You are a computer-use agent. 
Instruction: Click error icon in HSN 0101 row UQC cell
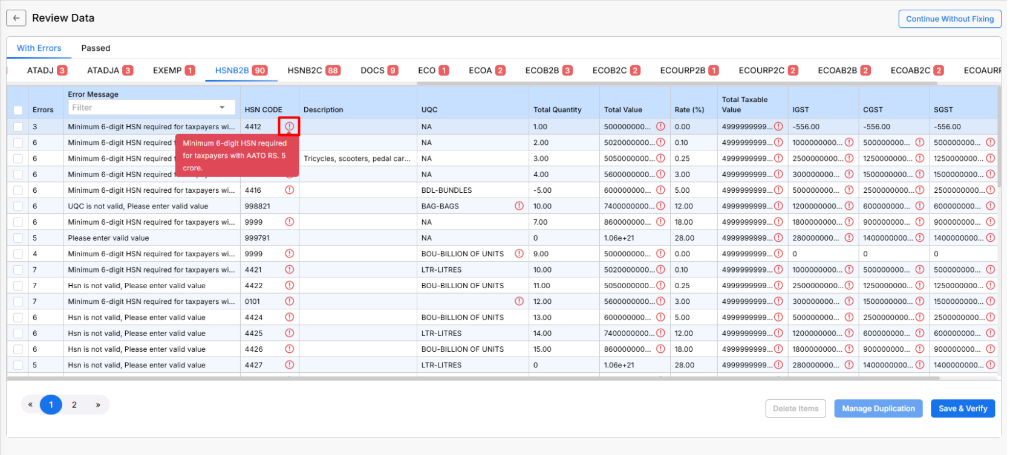[x=519, y=301]
